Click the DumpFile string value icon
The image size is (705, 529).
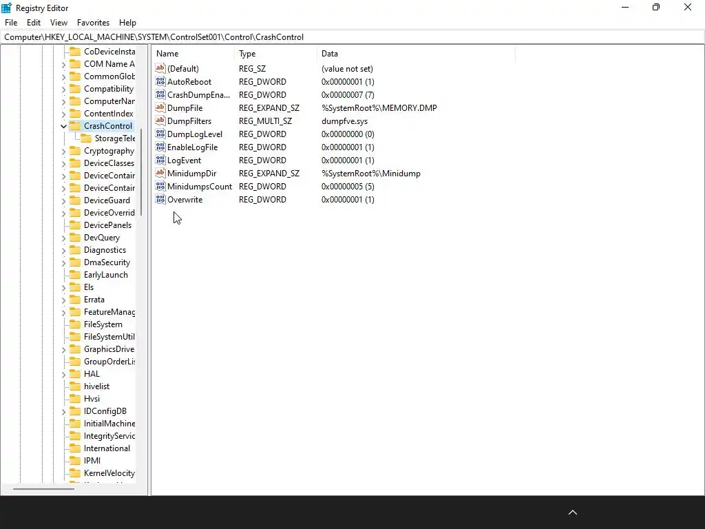(x=160, y=107)
